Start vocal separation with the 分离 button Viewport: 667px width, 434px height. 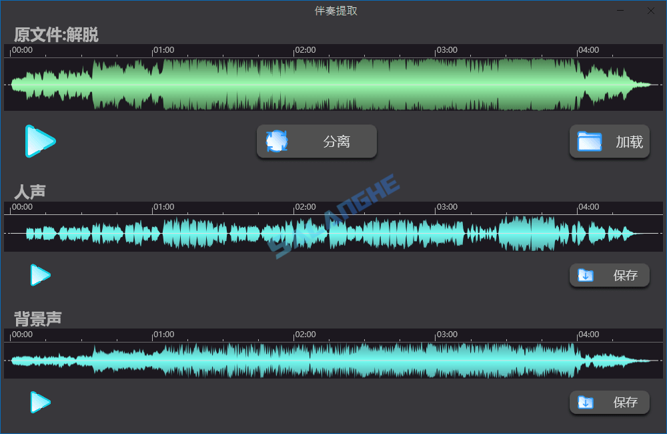point(316,141)
